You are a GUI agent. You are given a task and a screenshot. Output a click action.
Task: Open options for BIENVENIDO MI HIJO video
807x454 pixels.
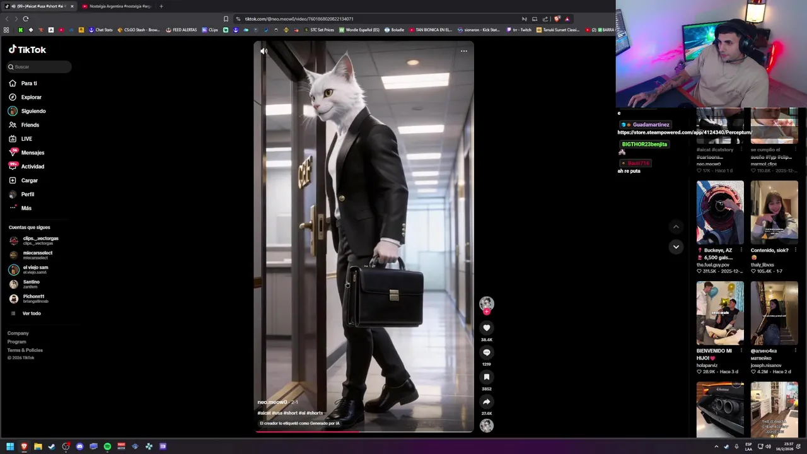point(741,351)
